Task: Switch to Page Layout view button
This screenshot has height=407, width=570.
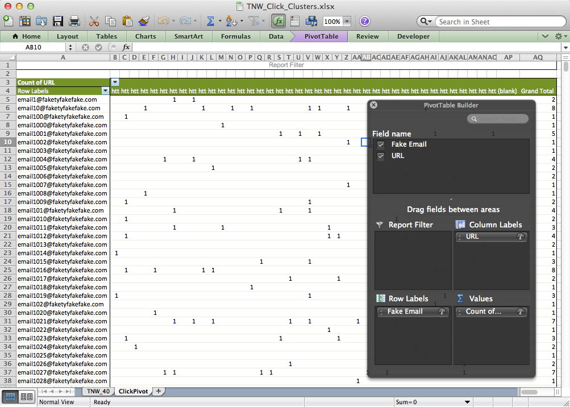Action: click(x=26, y=397)
